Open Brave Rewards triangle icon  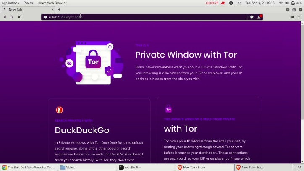coord(259,17)
